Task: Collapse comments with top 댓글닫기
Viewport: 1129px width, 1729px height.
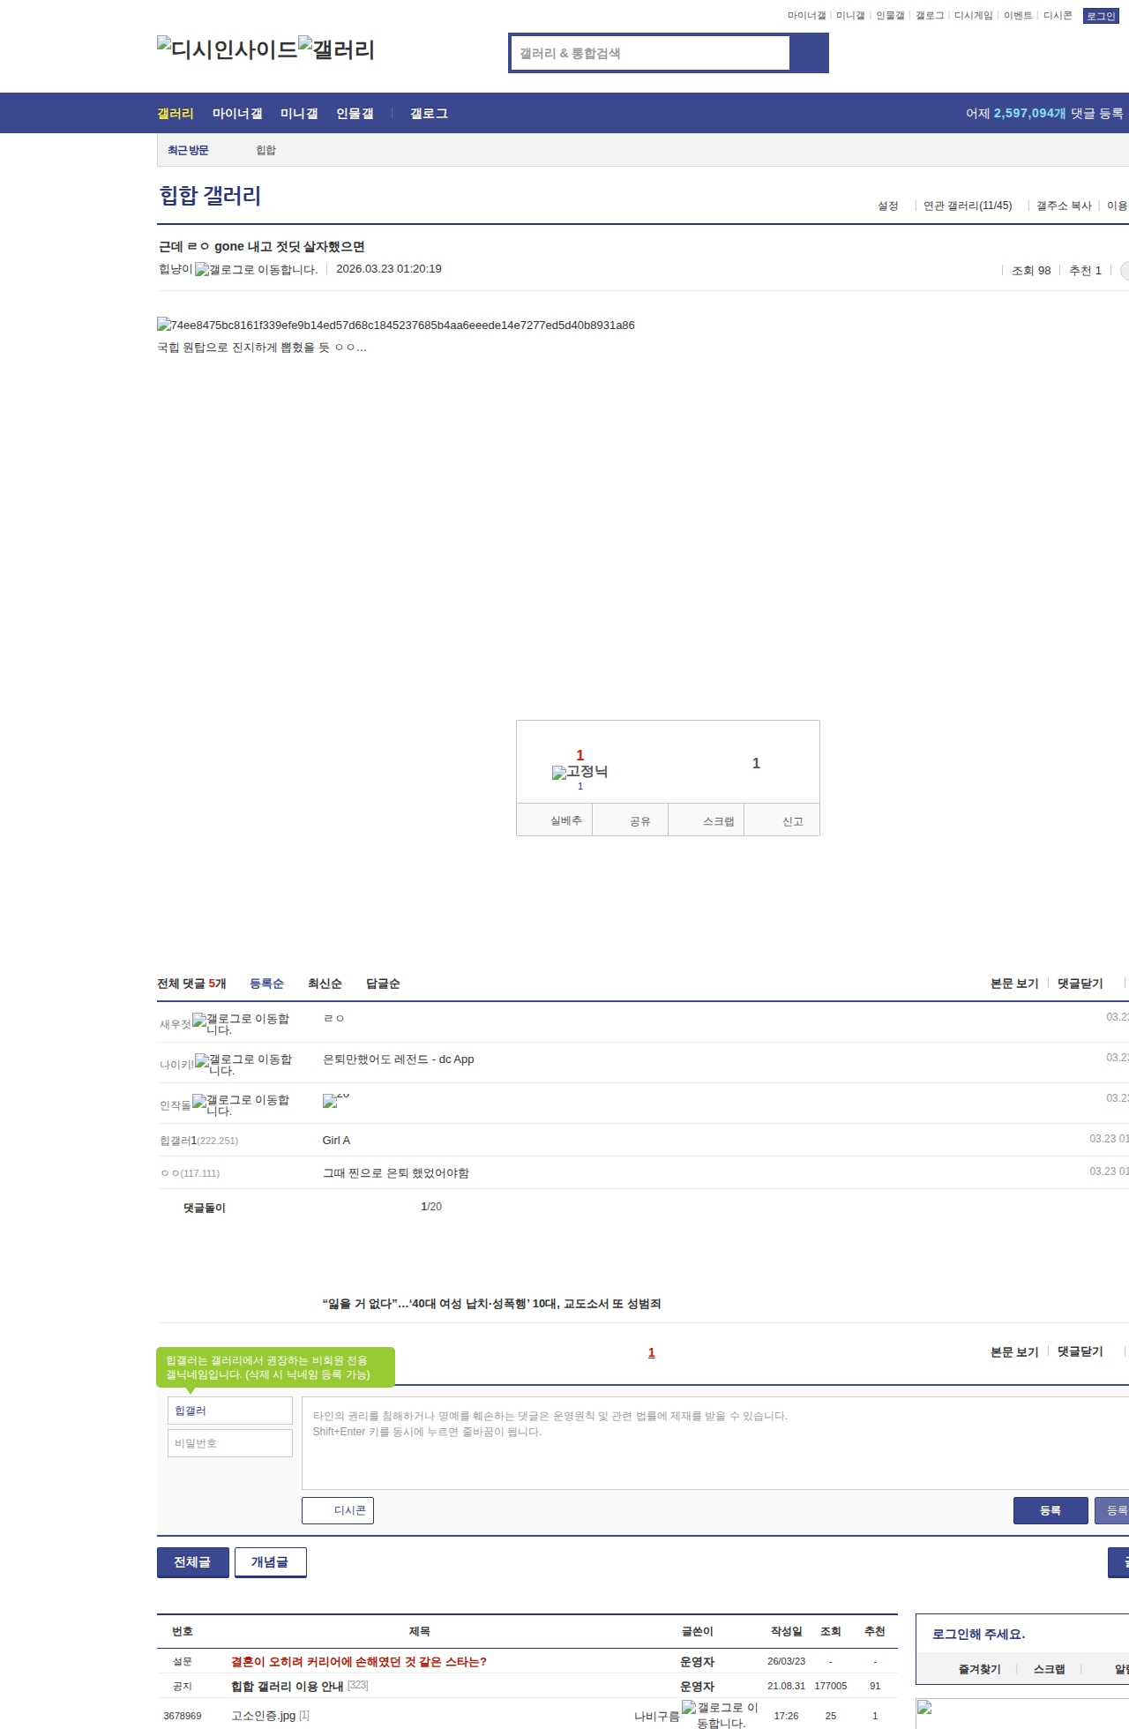Action: click(x=1080, y=984)
